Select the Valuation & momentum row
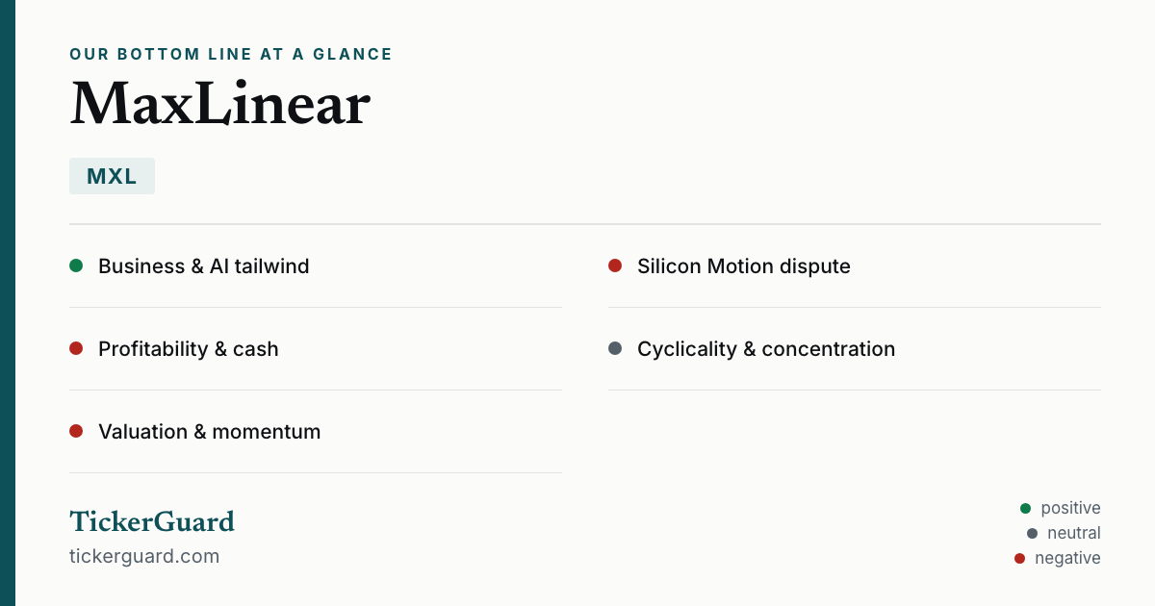The height and width of the screenshot is (606, 1155). [x=316, y=432]
